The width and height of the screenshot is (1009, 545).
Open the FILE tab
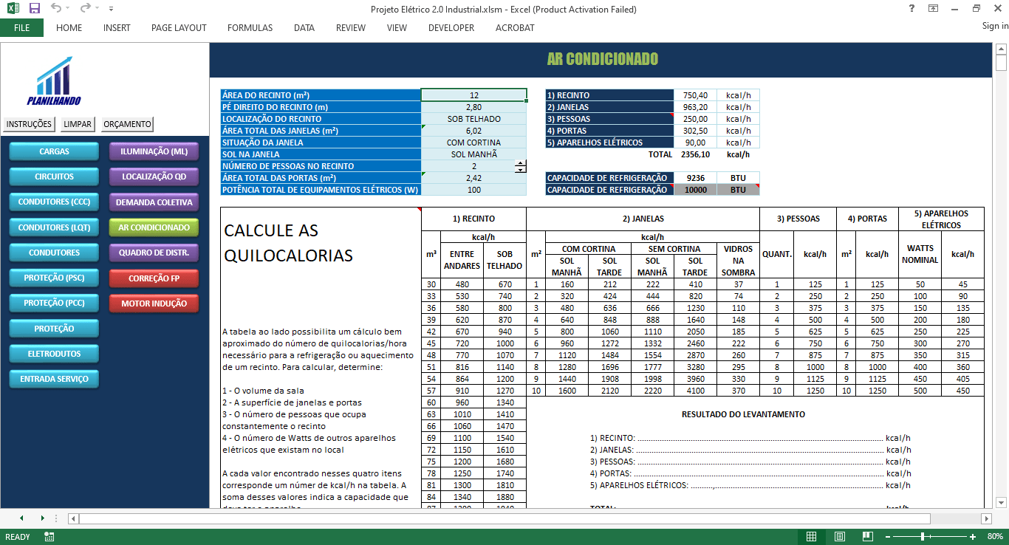coord(21,28)
